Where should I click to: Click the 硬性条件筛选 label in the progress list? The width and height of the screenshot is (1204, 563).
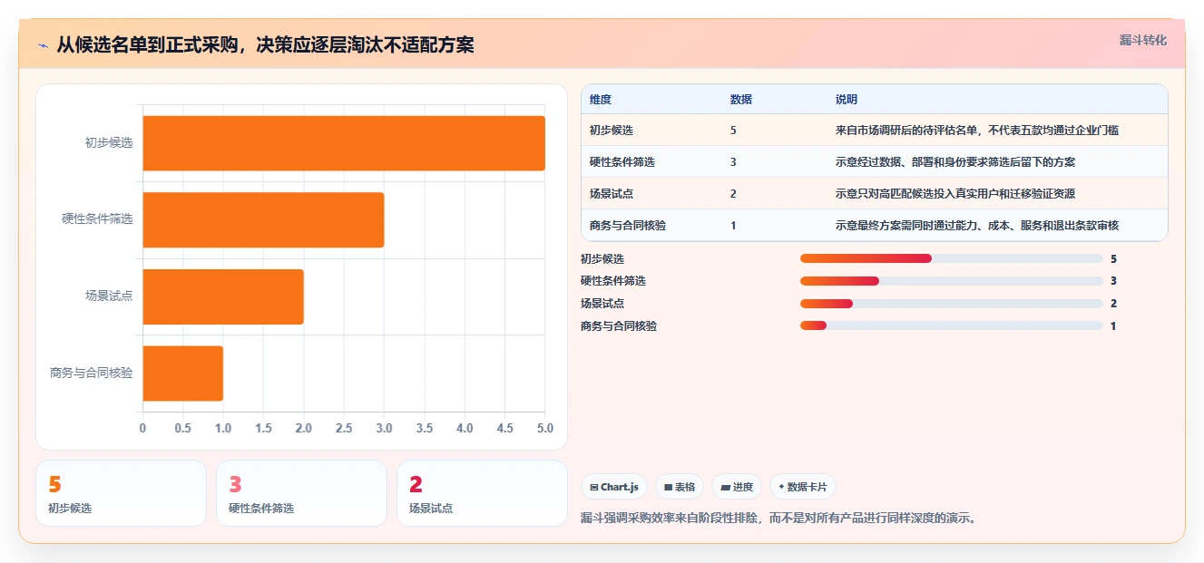point(613,281)
